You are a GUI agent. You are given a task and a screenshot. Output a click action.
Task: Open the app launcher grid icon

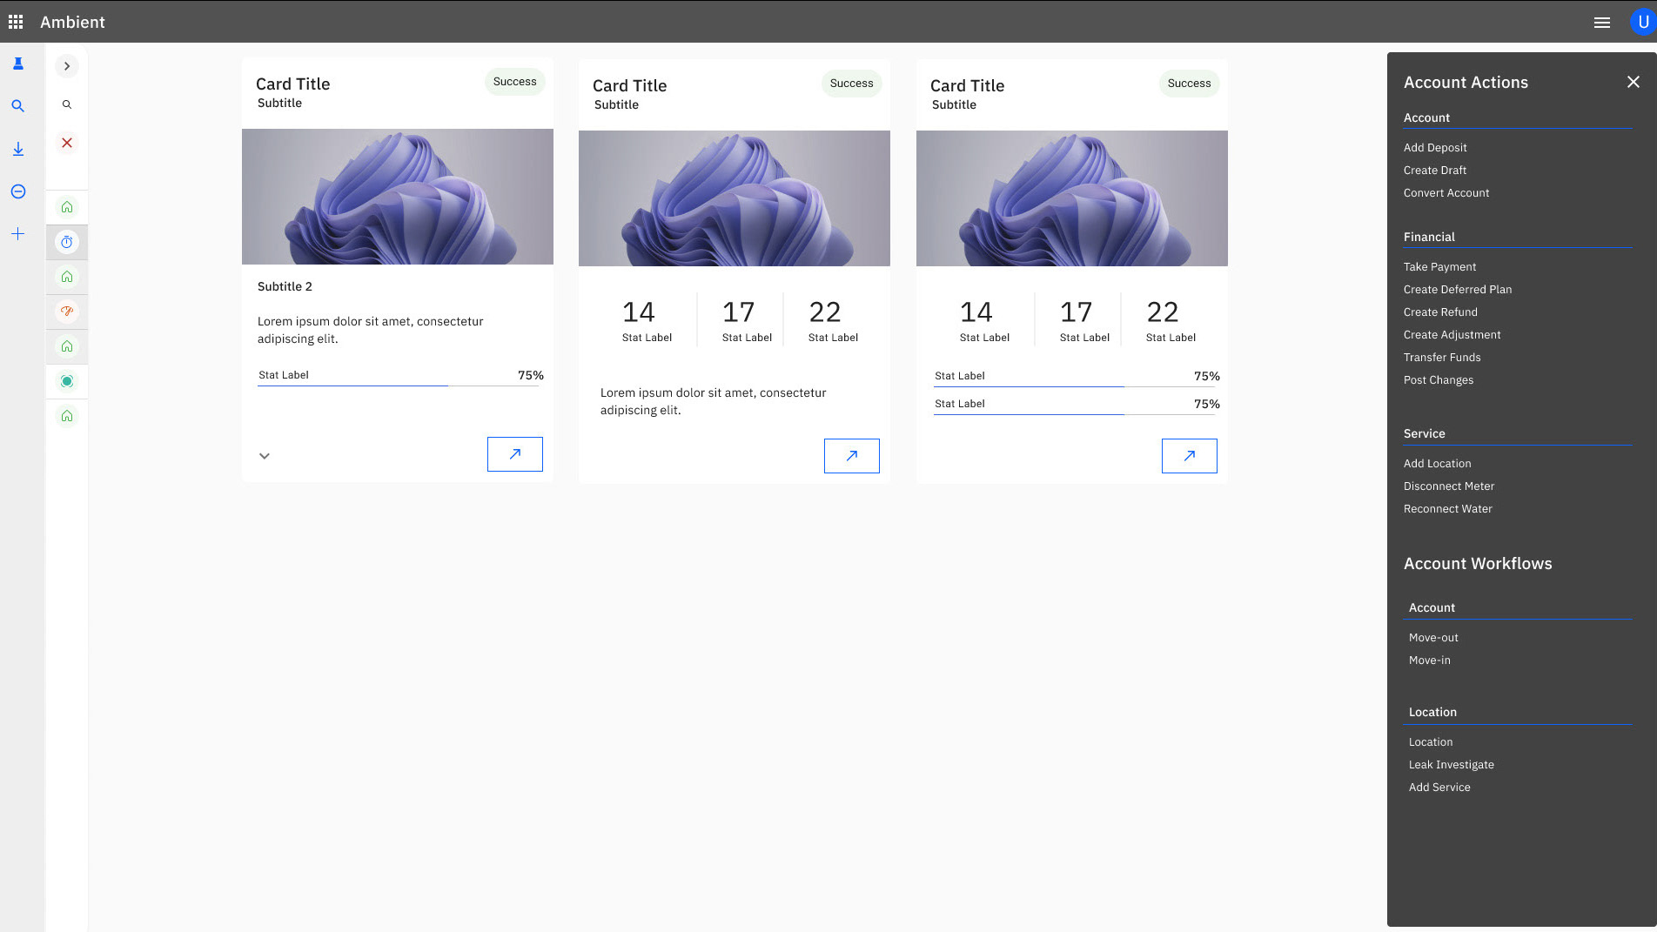click(x=16, y=22)
